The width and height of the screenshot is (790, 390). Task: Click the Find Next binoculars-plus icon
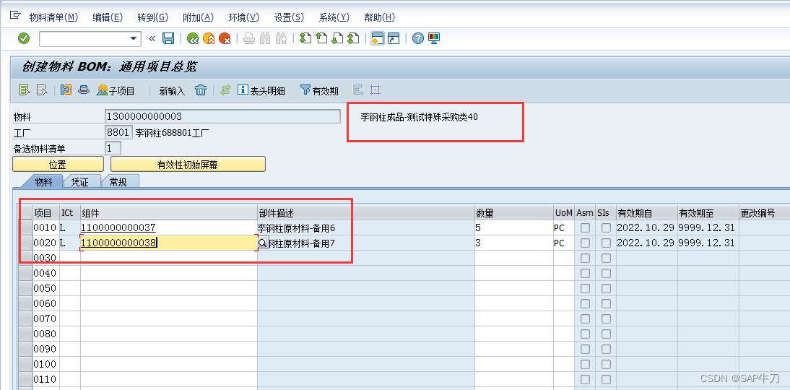(x=281, y=38)
